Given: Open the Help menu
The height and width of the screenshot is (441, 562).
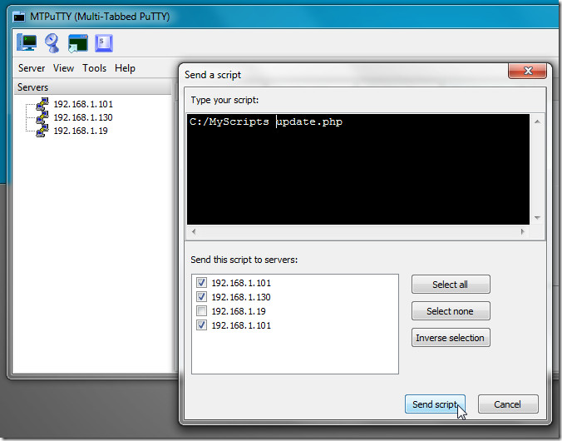Looking at the screenshot, I should pyautogui.click(x=125, y=68).
